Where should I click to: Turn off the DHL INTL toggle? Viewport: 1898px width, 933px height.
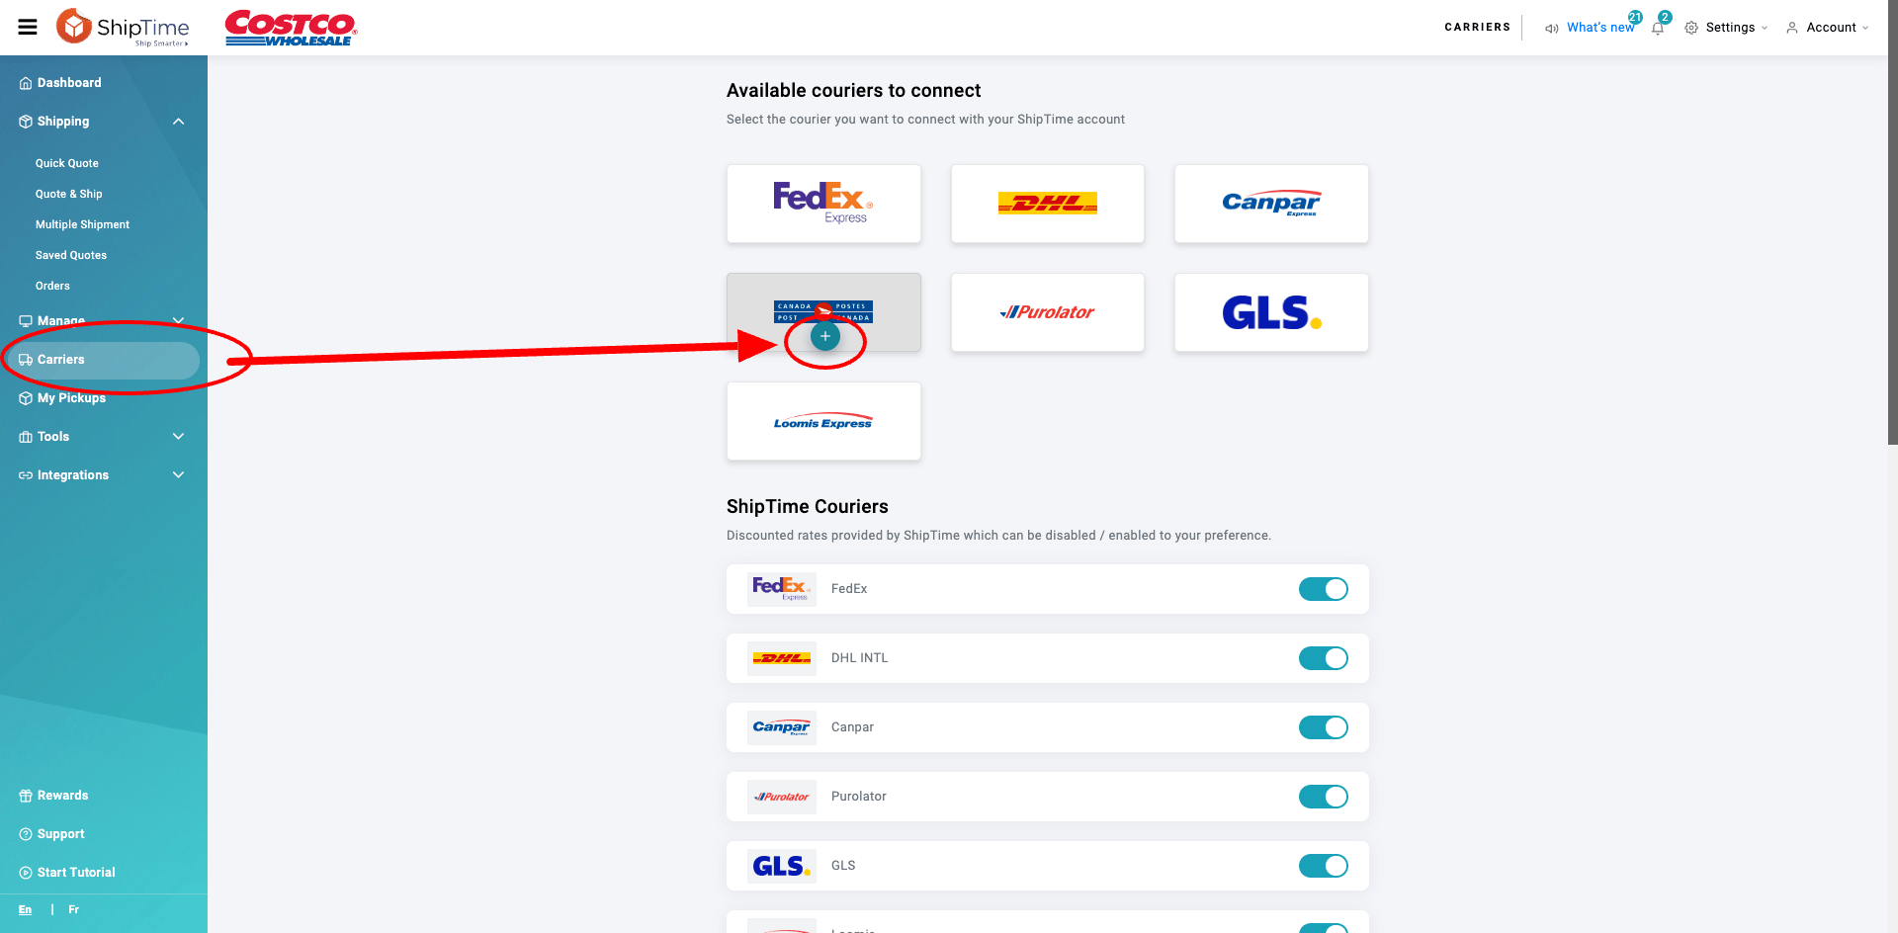pyautogui.click(x=1324, y=658)
